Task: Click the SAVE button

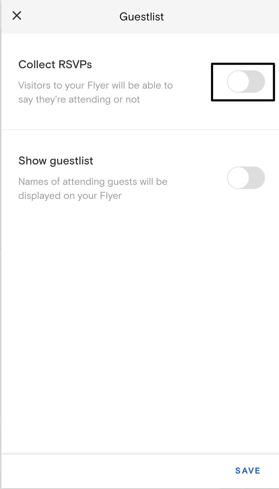Action: (x=247, y=471)
